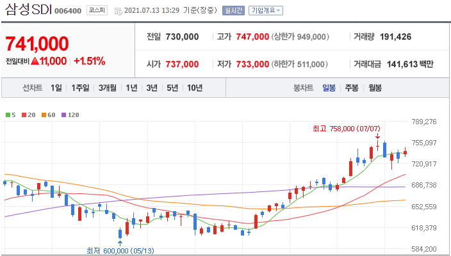Click the 652,559 y-axis label

coord(424,207)
